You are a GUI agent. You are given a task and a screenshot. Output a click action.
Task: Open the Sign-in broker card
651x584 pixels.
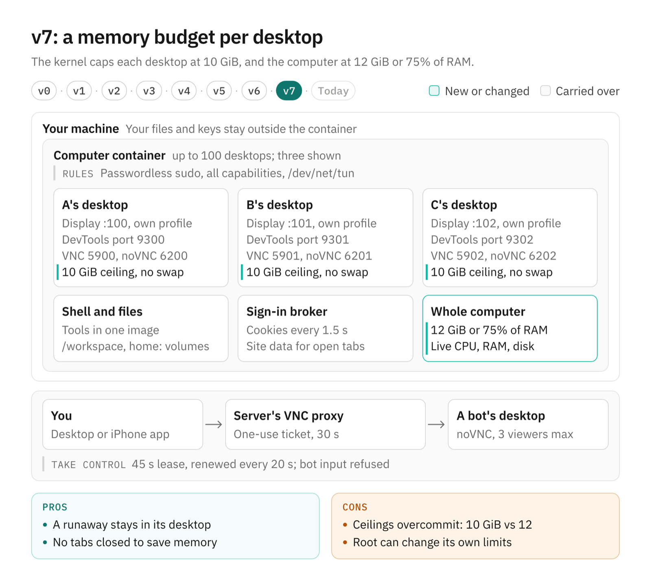(x=325, y=328)
